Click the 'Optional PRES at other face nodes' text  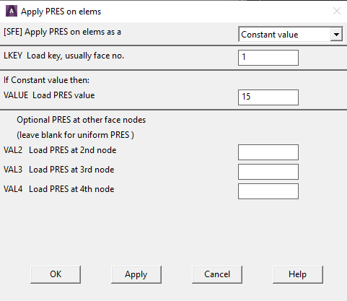pos(82,120)
